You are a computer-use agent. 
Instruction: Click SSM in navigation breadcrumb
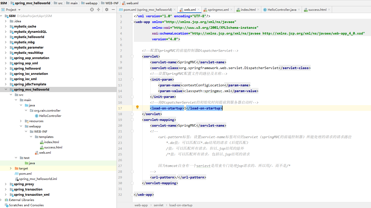[4, 3]
